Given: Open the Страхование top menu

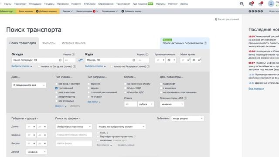Looking at the screenshot, I should [x=105, y=4].
